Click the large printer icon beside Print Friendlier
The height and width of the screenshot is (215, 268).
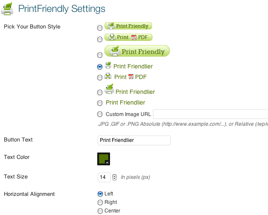110,89
